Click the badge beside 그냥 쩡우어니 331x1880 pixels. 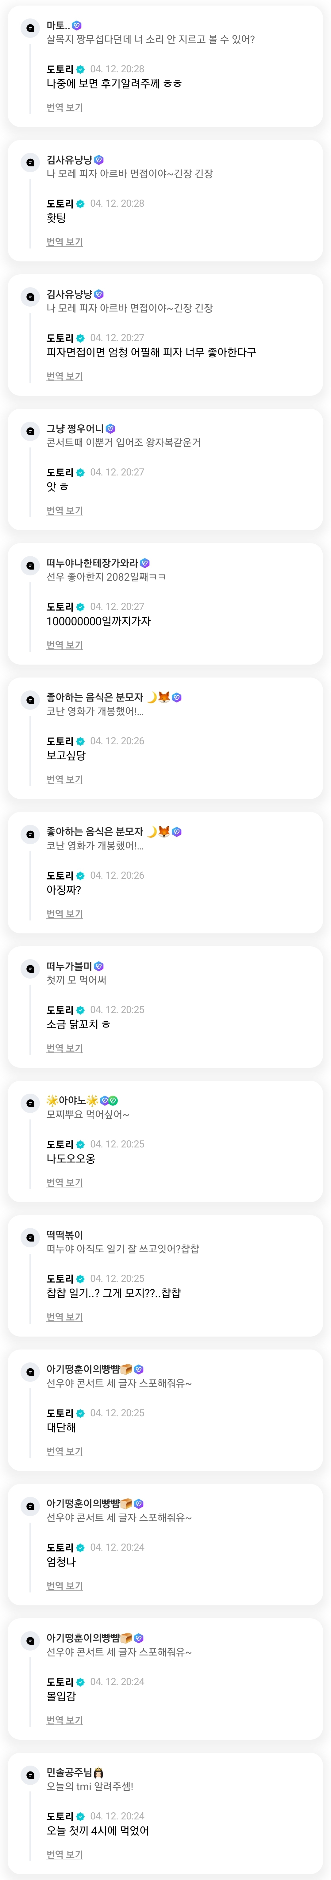[x=110, y=428]
